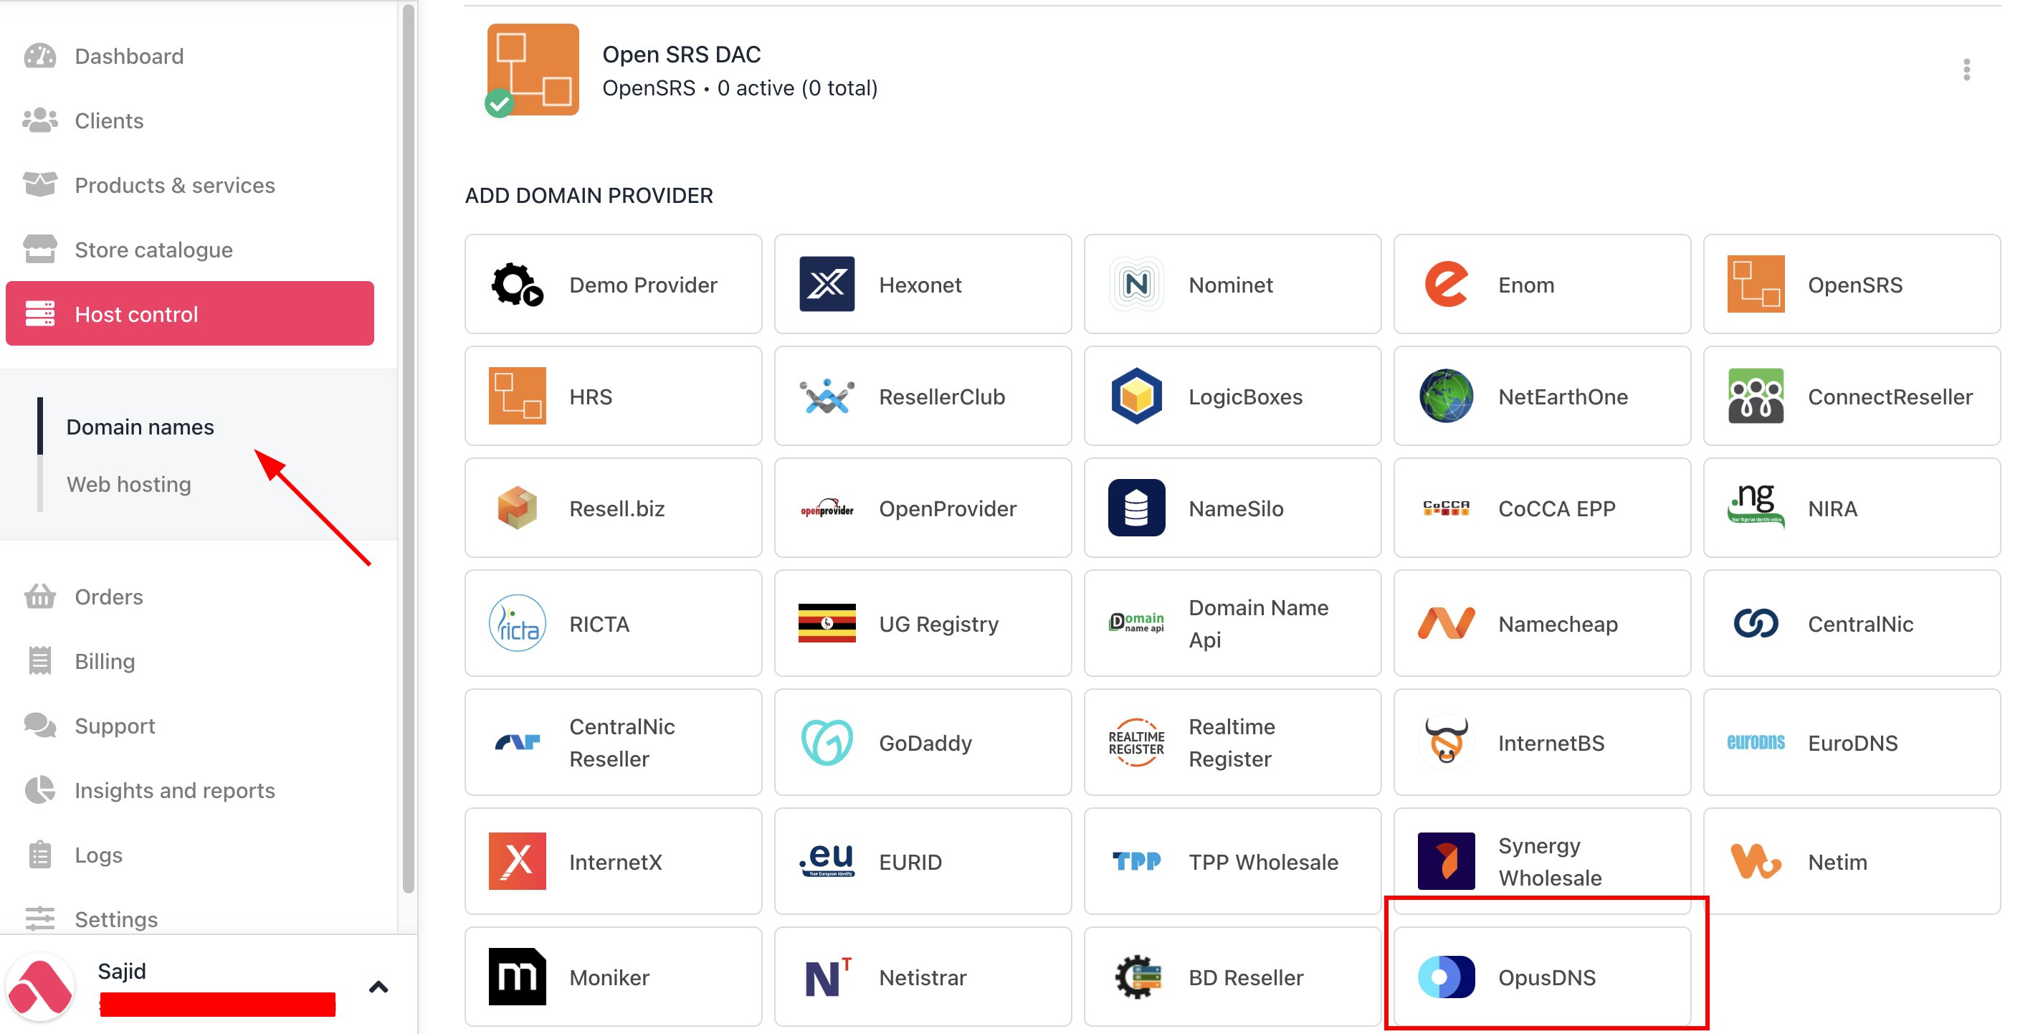This screenshot has width=2043, height=1034.
Task: Click the Nominet logo icon
Action: [x=1136, y=284]
